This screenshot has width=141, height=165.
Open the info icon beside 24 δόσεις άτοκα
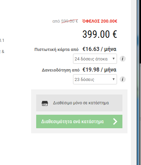123,59
